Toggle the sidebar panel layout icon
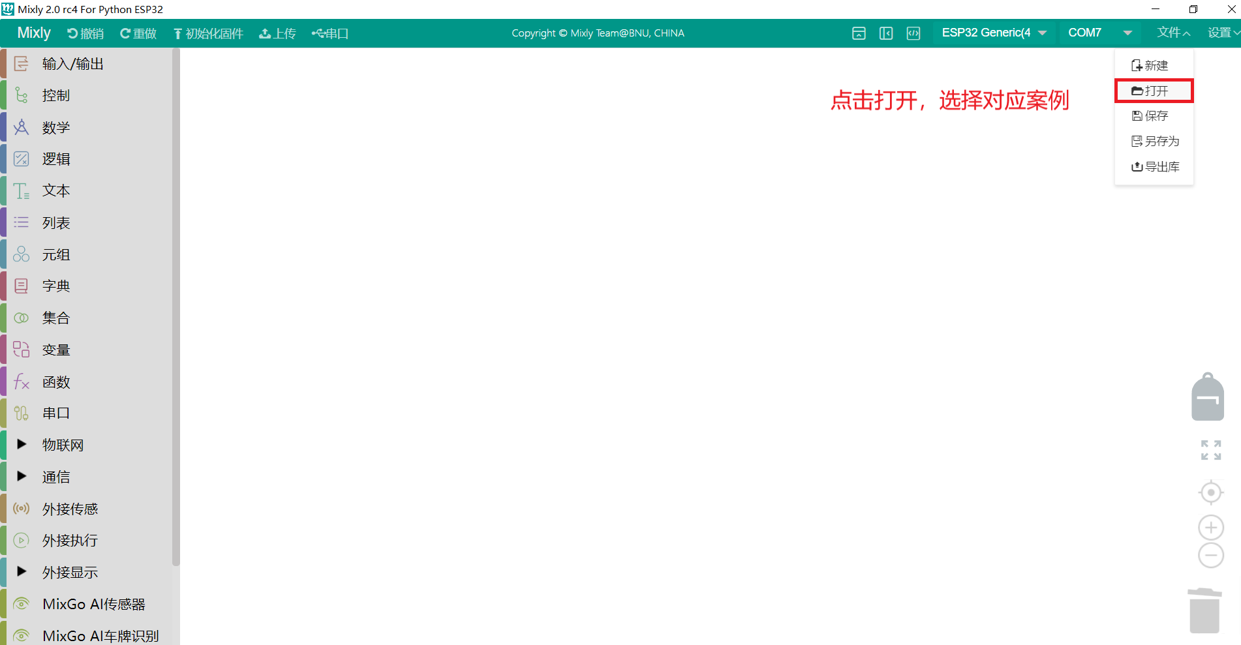Viewport: 1241px width, 645px height. (886, 33)
